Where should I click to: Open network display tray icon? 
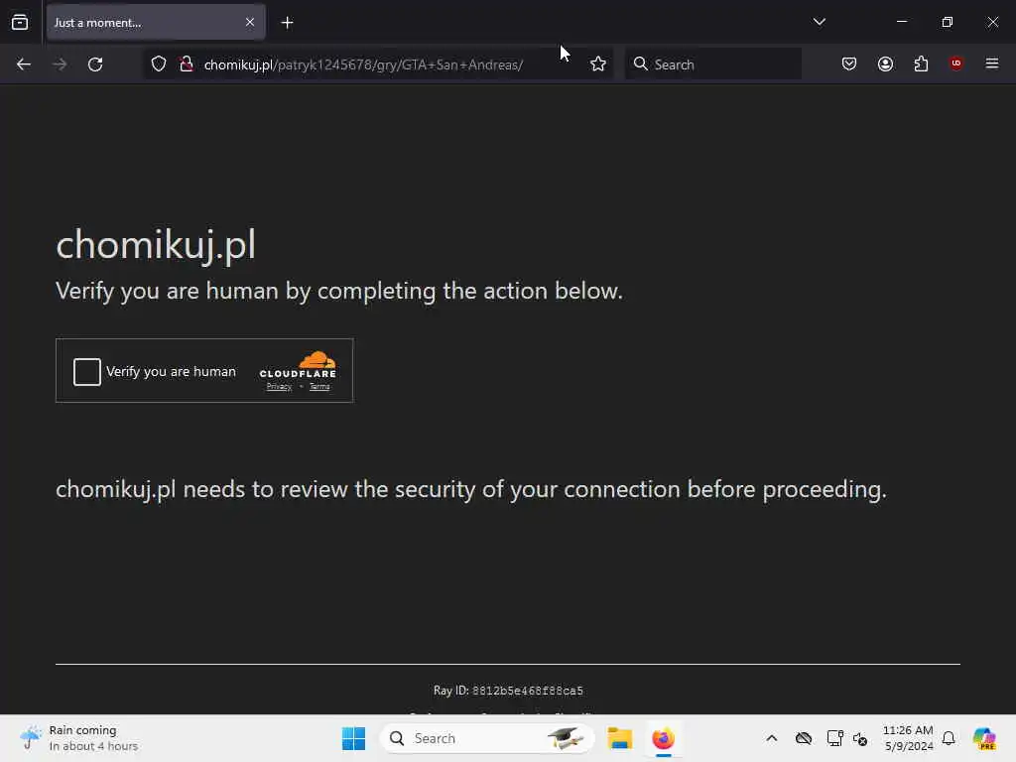[834, 738]
